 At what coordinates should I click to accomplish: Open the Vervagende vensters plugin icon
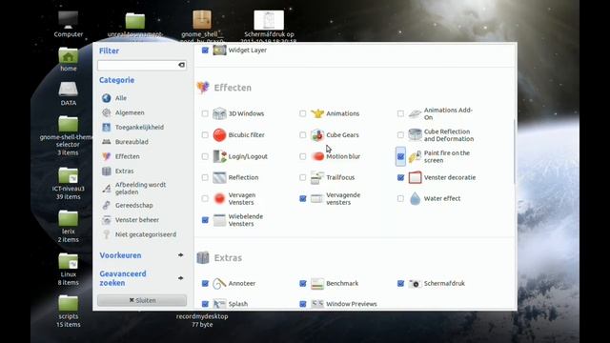[x=317, y=199]
